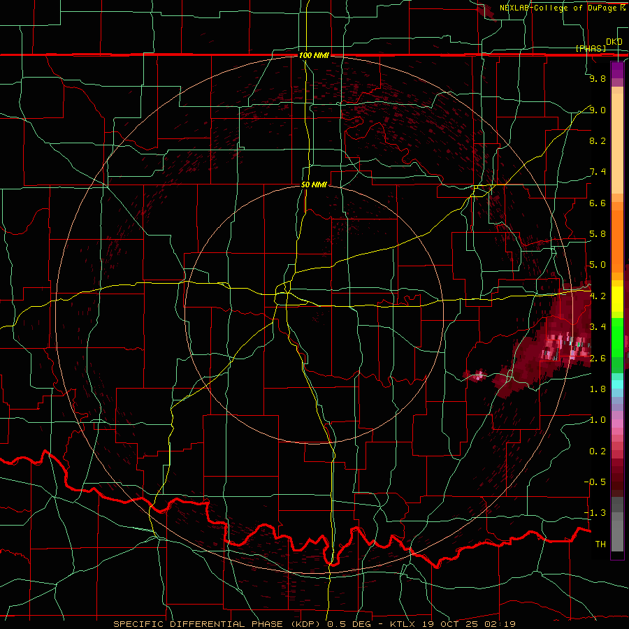Pick the purple segment atop the color bar
This screenshot has width=629, height=629.
point(617,70)
